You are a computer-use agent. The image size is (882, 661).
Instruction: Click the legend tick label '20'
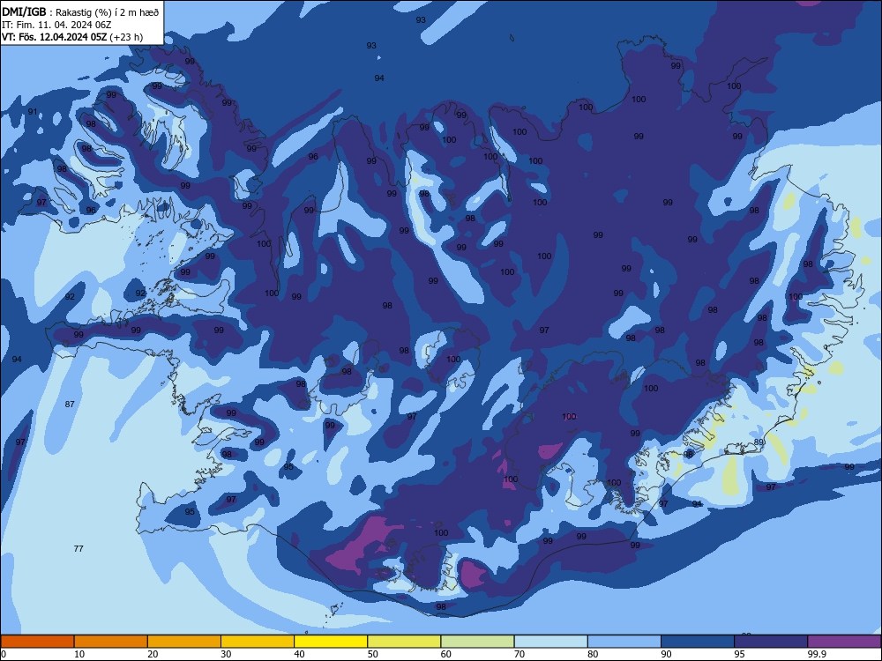point(153,654)
